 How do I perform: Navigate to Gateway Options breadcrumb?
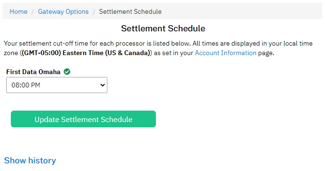coord(63,11)
